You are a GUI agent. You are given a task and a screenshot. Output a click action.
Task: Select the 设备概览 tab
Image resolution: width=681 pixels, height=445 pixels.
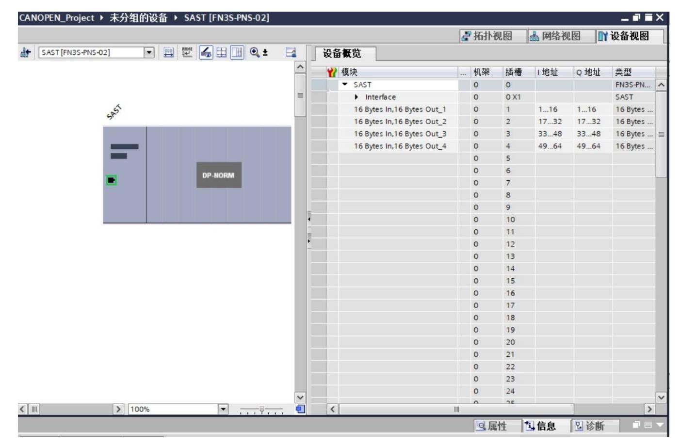tap(342, 53)
